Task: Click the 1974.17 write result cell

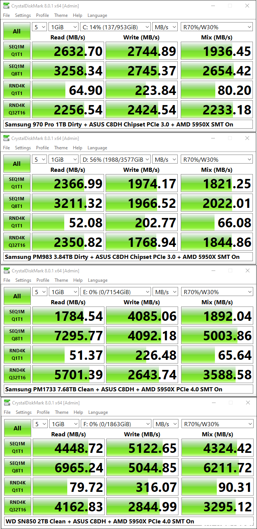Action: click(142, 183)
